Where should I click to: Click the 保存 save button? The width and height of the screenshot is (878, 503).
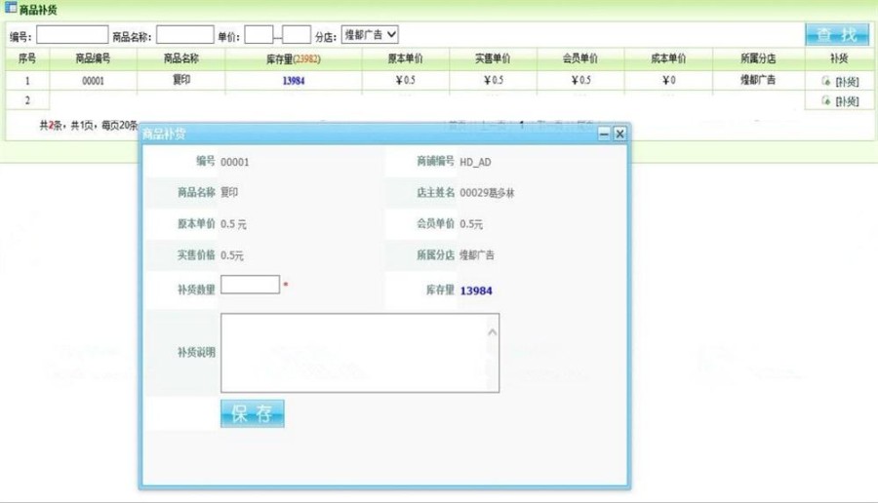(x=252, y=413)
